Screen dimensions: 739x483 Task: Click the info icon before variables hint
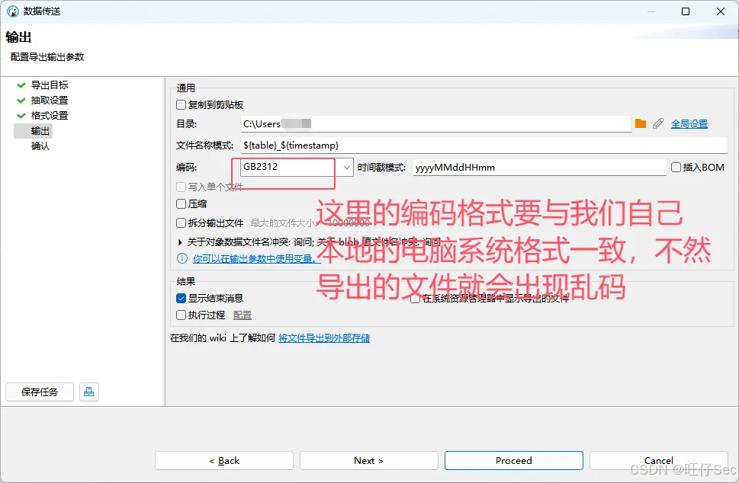[x=182, y=258]
